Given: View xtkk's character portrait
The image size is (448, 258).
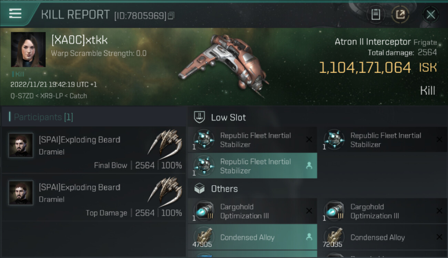Looking at the screenshot, I should pyautogui.click(x=28, y=50).
